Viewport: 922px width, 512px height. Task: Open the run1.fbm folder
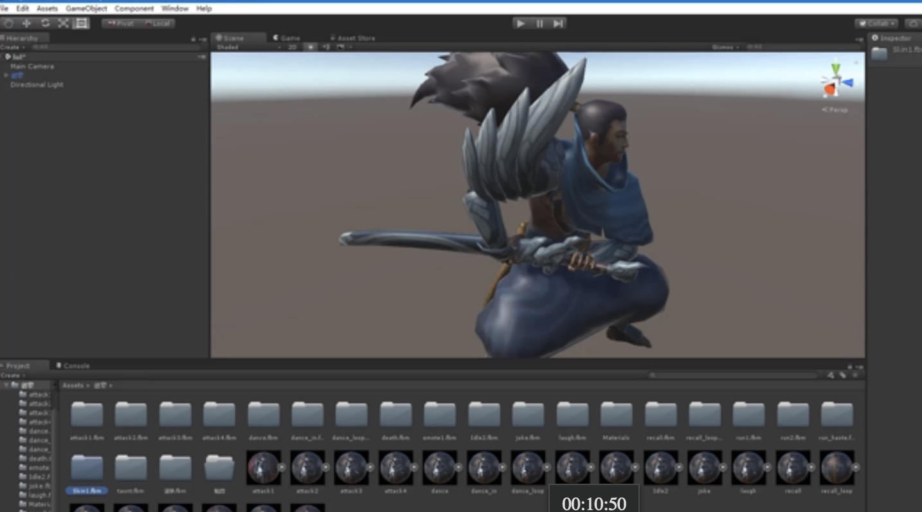[748, 414]
